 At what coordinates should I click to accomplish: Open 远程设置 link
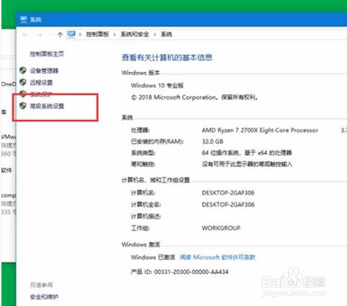(41, 83)
